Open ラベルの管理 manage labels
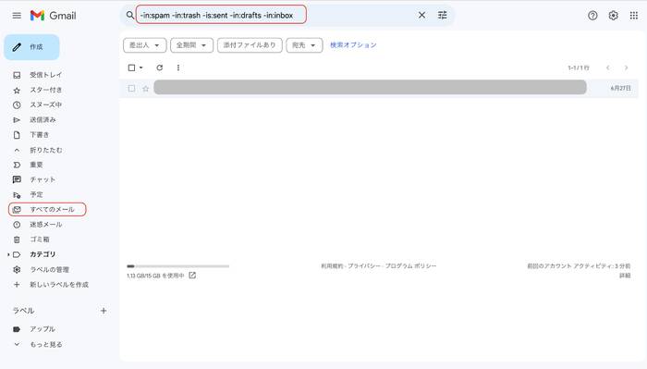This screenshot has height=369, width=647. click(x=50, y=269)
